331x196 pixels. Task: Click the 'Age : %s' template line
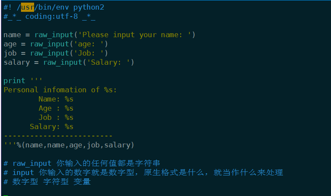click(x=56, y=108)
